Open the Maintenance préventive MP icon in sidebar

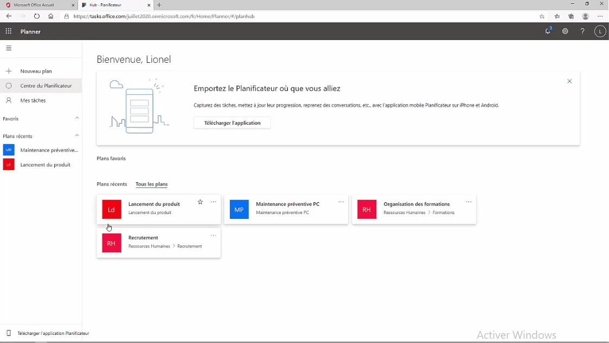coord(8,150)
